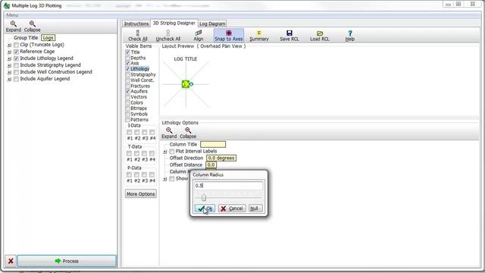Expand Plot Interval Labels node
This screenshot has height=273, width=485.
tap(165, 152)
